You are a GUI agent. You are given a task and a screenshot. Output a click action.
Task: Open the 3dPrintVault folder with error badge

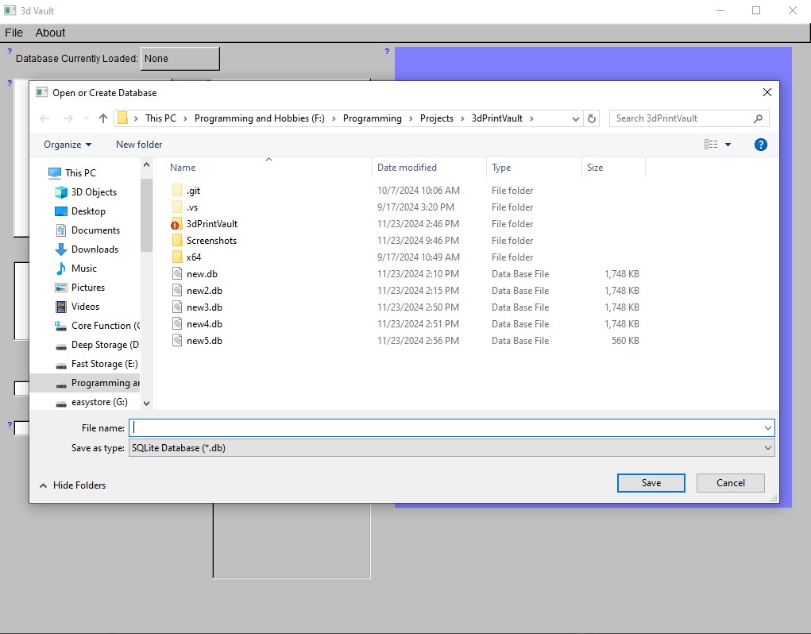click(x=211, y=224)
